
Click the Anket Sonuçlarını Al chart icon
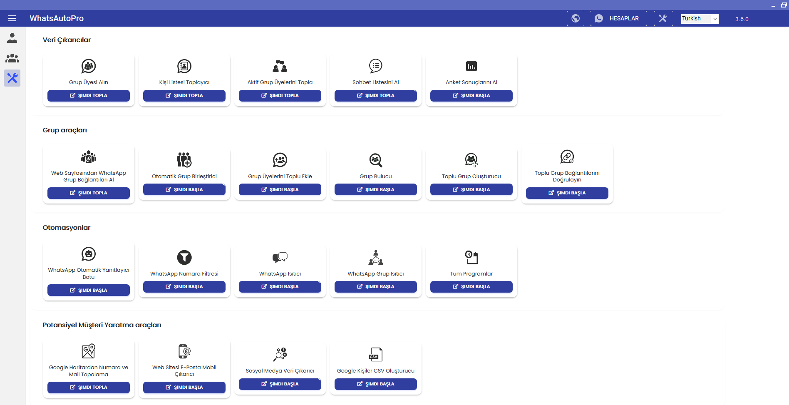[471, 66]
